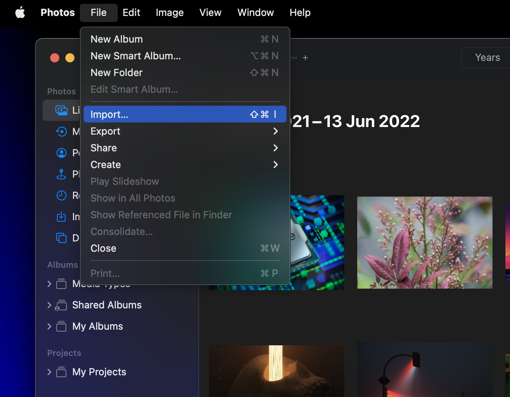Click the Shared Albums folder icon
The width and height of the screenshot is (510, 397).
click(61, 305)
